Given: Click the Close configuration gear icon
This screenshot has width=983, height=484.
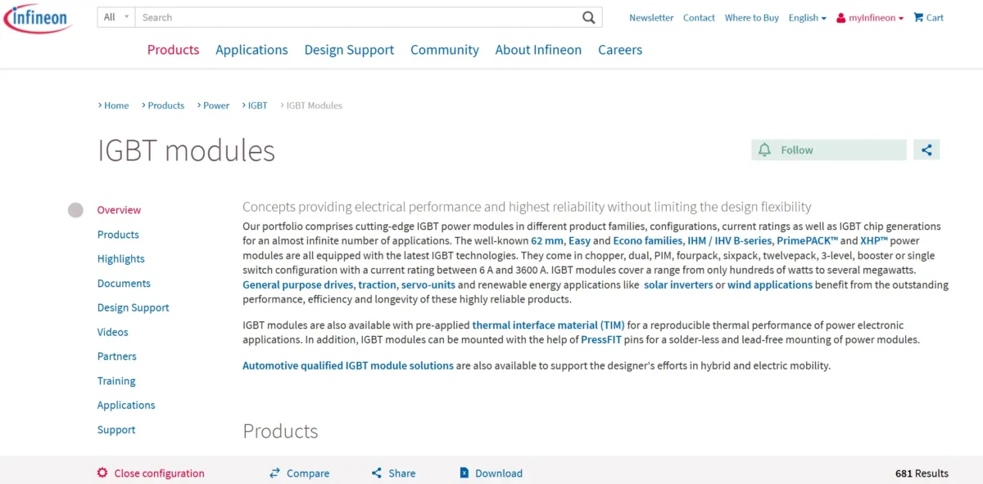Looking at the screenshot, I should [102, 473].
